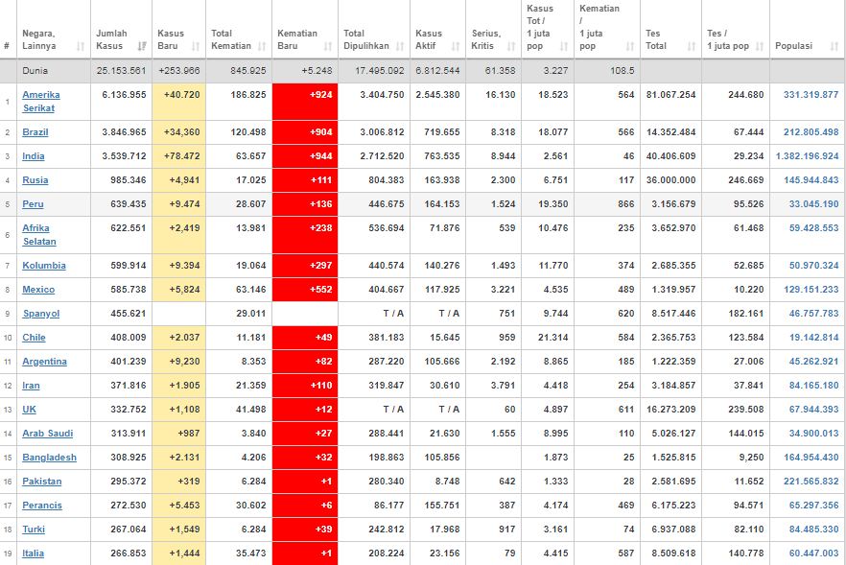Click world active cases 6.812.544

437,71
